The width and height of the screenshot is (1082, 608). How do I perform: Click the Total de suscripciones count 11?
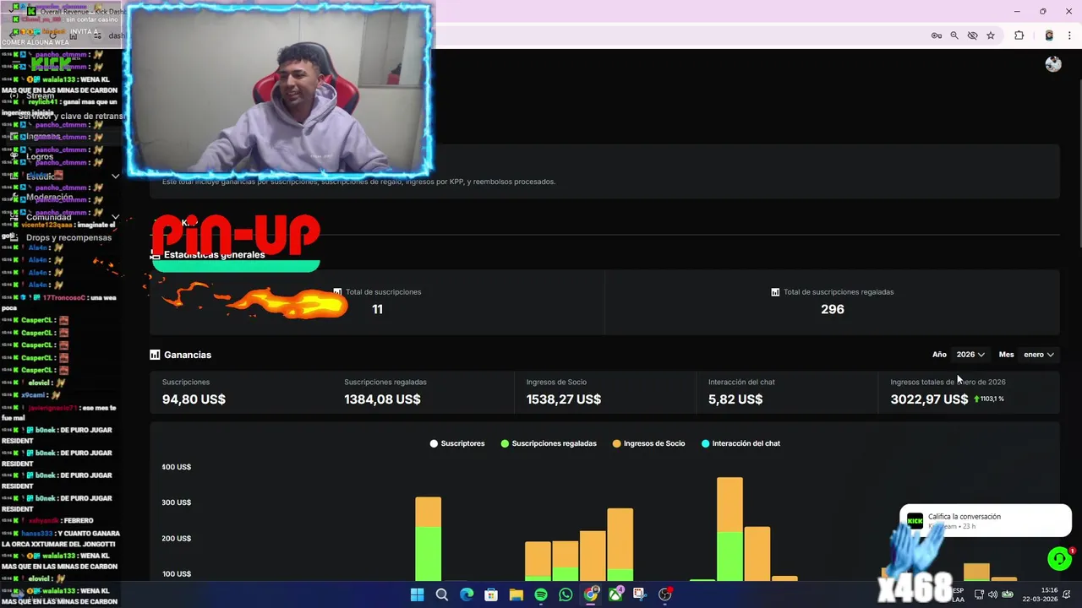[x=377, y=309]
